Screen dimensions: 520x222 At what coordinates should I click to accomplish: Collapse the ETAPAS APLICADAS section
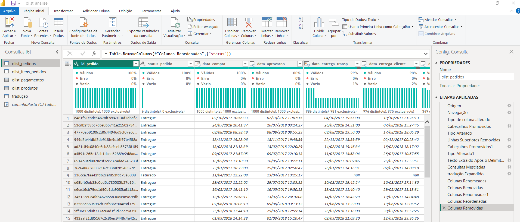point(437,97)
